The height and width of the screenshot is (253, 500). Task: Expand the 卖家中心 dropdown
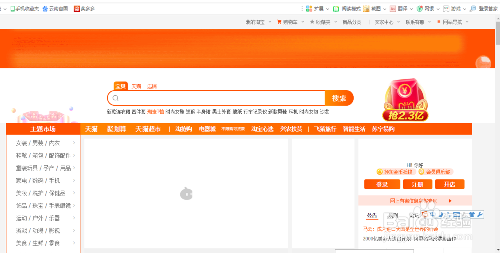point(398,22)
